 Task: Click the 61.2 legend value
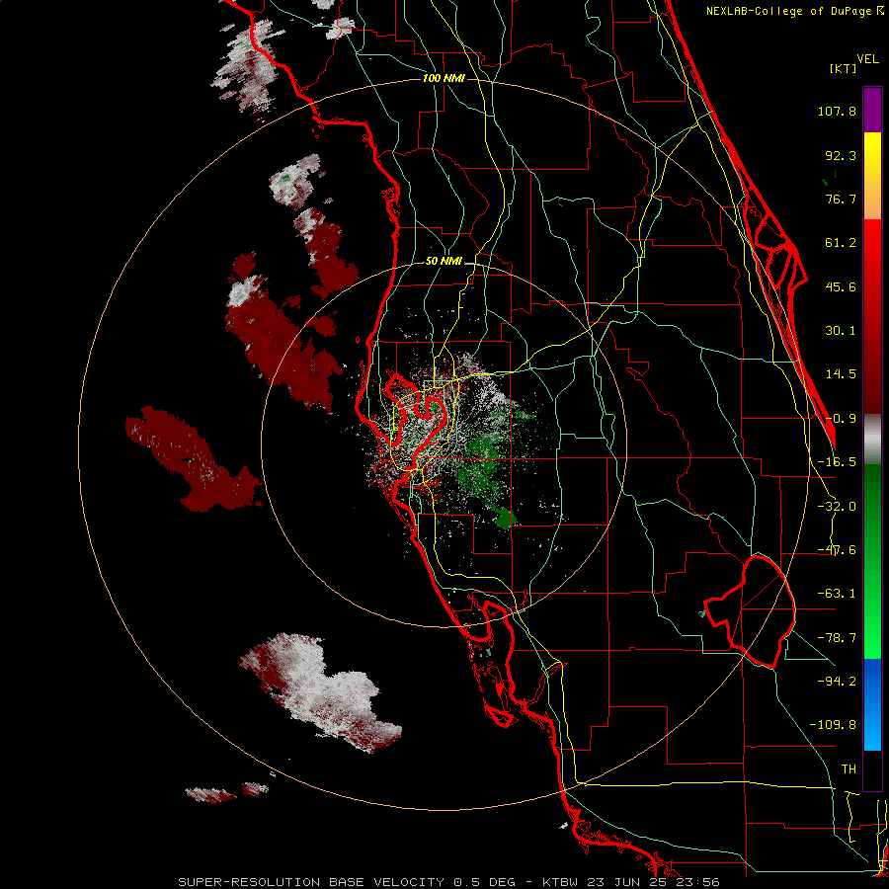tap(841, 243)
